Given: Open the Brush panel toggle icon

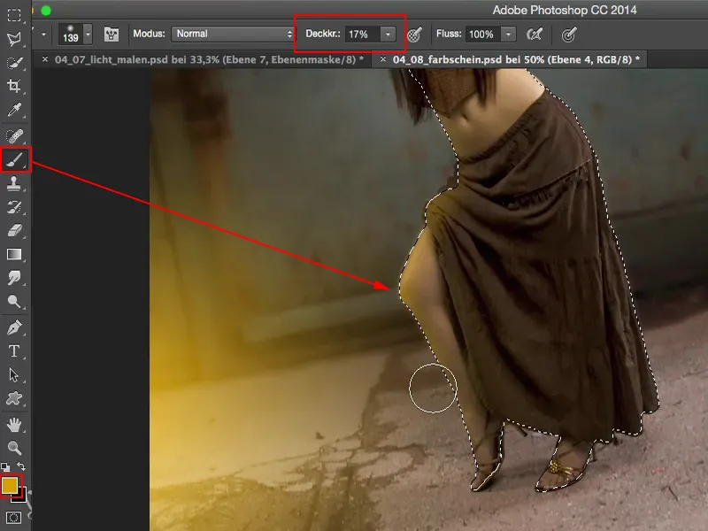Looking at the screenshot, I should click(112, 35).
